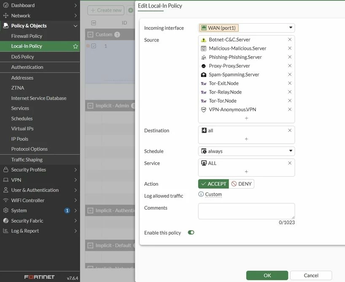Click the WiFi Controller signal icon

point(6,200)
